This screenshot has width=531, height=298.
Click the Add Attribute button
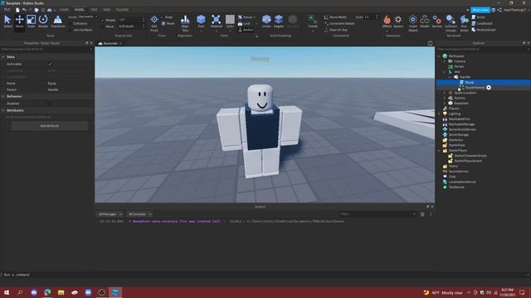point(50,126)
